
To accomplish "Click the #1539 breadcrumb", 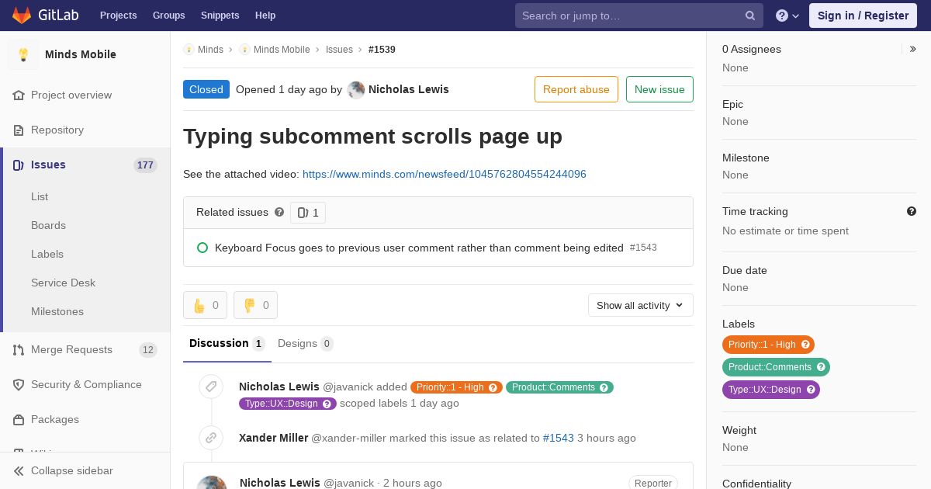I will pos(382,50).
